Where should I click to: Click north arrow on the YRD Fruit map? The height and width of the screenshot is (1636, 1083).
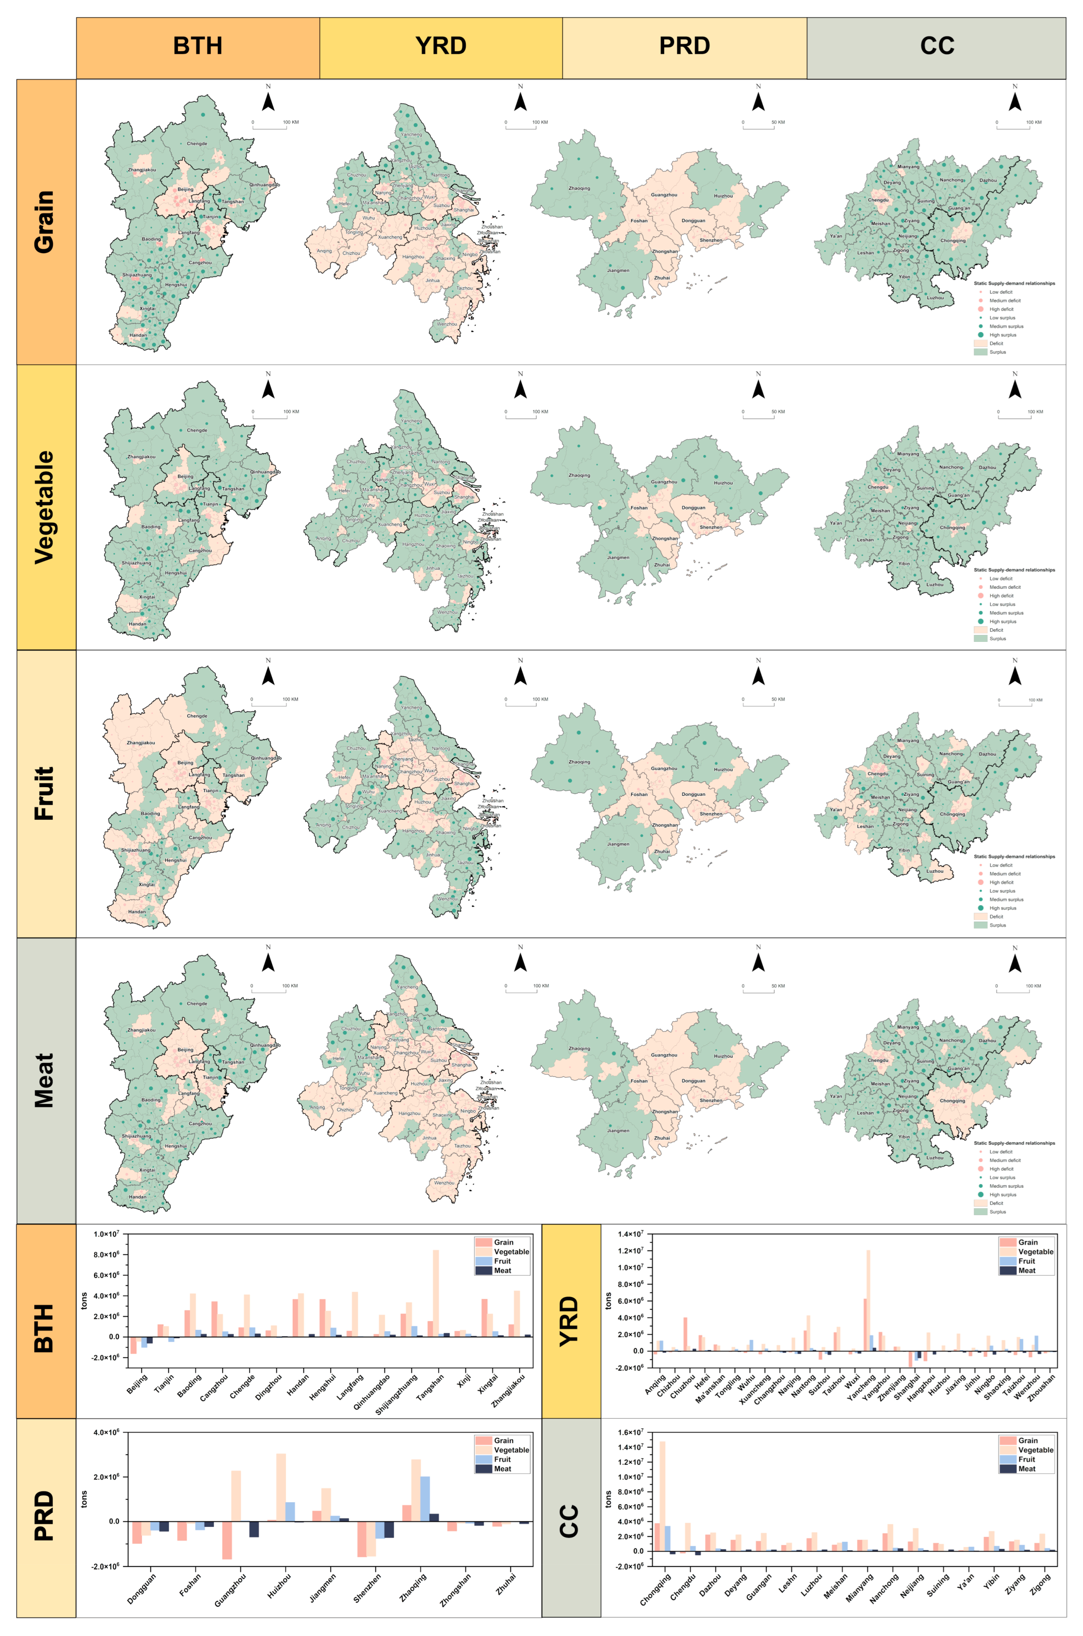(520, 676)
